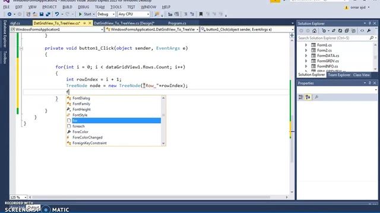The height and width of the screenshot is (213, 380).
Task: Switch to the Class View tab
Action: (362, 75)
